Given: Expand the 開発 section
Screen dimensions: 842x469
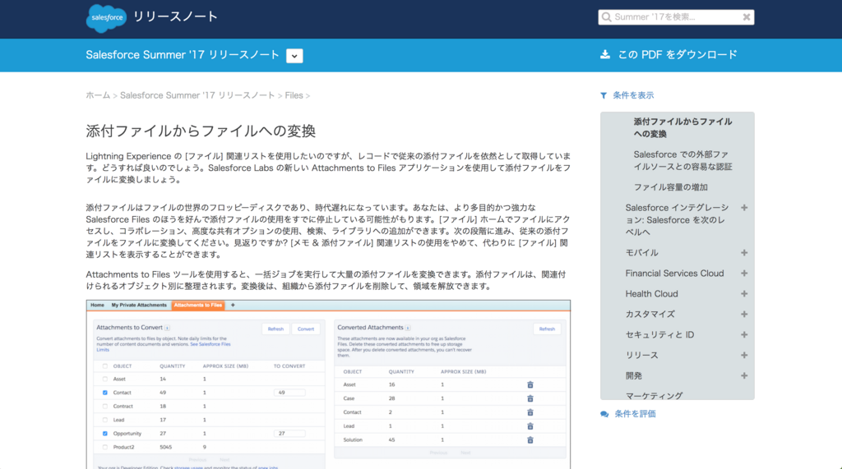Looking at the screenshot, I should [744, 376].
